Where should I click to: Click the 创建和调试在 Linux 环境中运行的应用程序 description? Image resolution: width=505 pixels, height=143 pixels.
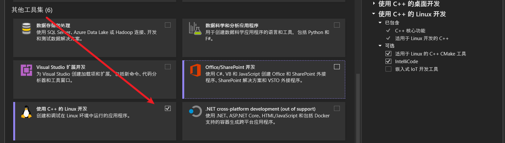tap(83, 116)
